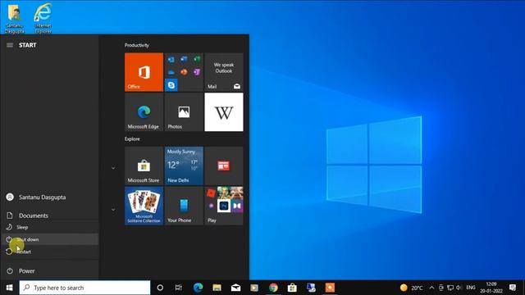Show hidden system tray icons
This screenshot has height=295, width=525.
[x=431, y=288]
